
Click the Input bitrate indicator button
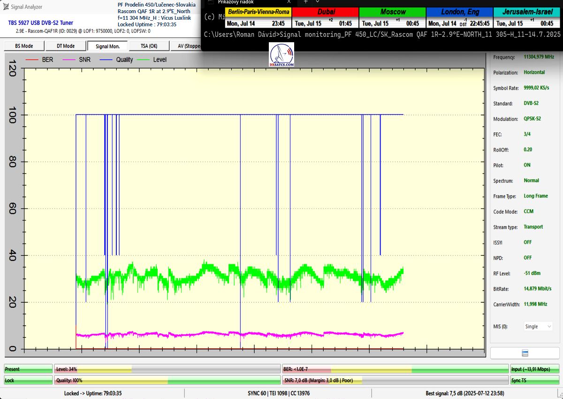point(534,369)
